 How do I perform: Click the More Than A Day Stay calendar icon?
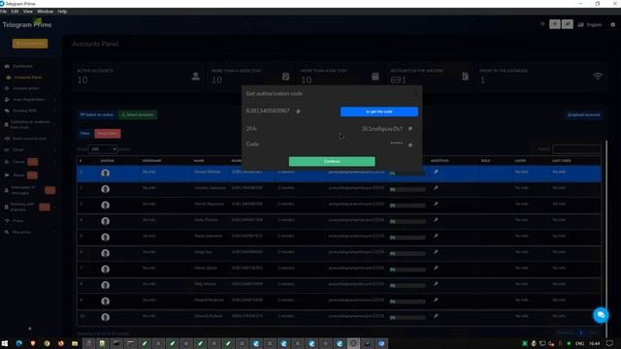click(376, 76)
